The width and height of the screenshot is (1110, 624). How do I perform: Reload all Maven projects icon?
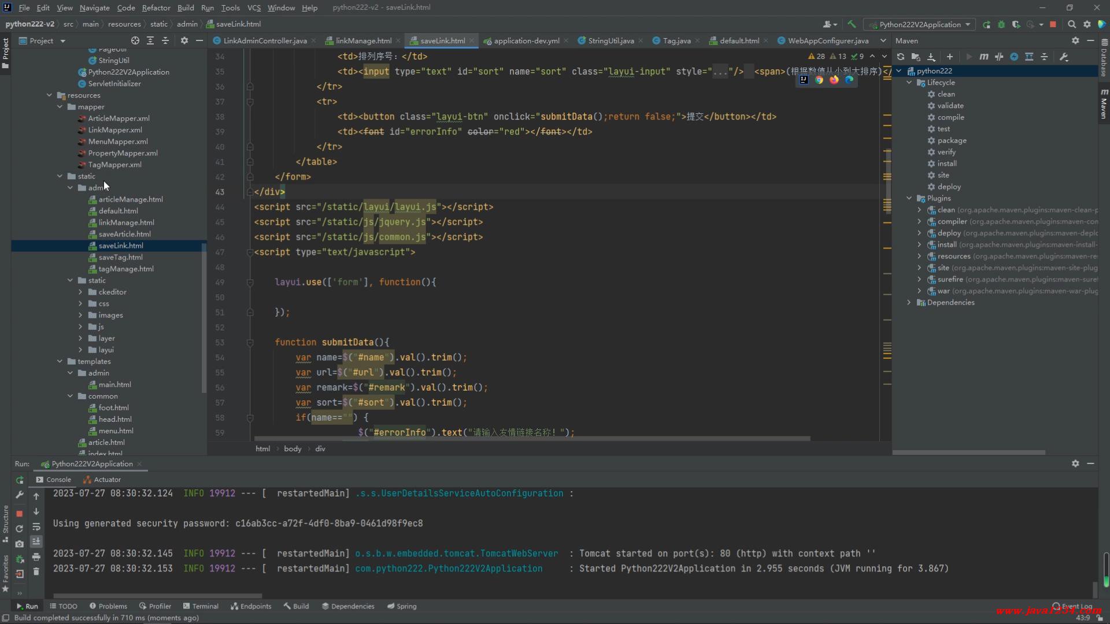pyautogui.click(x=901, y=57)
